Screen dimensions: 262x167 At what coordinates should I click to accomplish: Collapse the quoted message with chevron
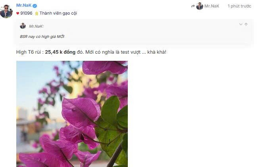coord(241,24)
